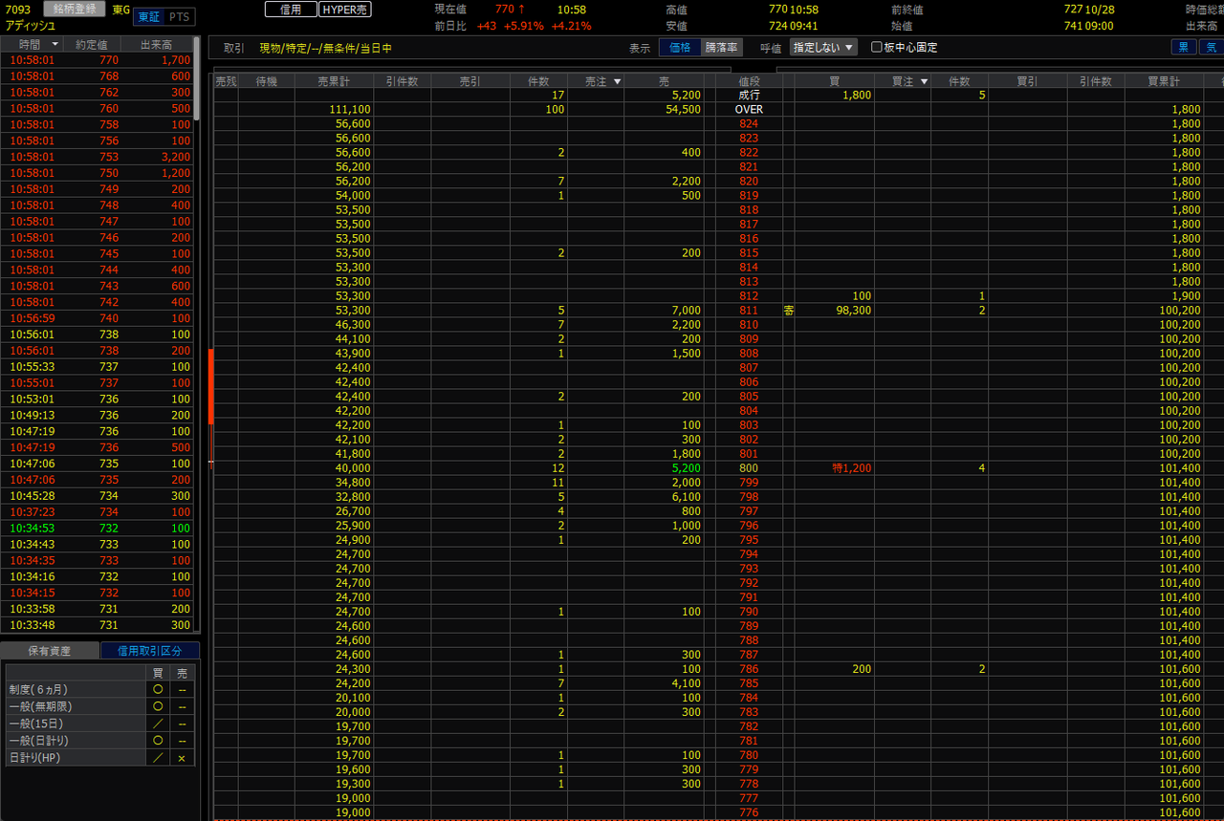Switch display to 騰落率
The height and width of the screenshot is (821, 1224).
(x=721, y=47)
